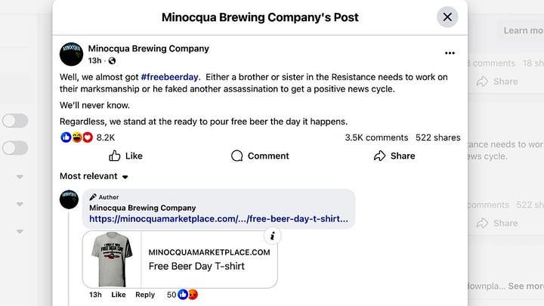Expand the first chevron in left sidebar

tap(20, 178)
